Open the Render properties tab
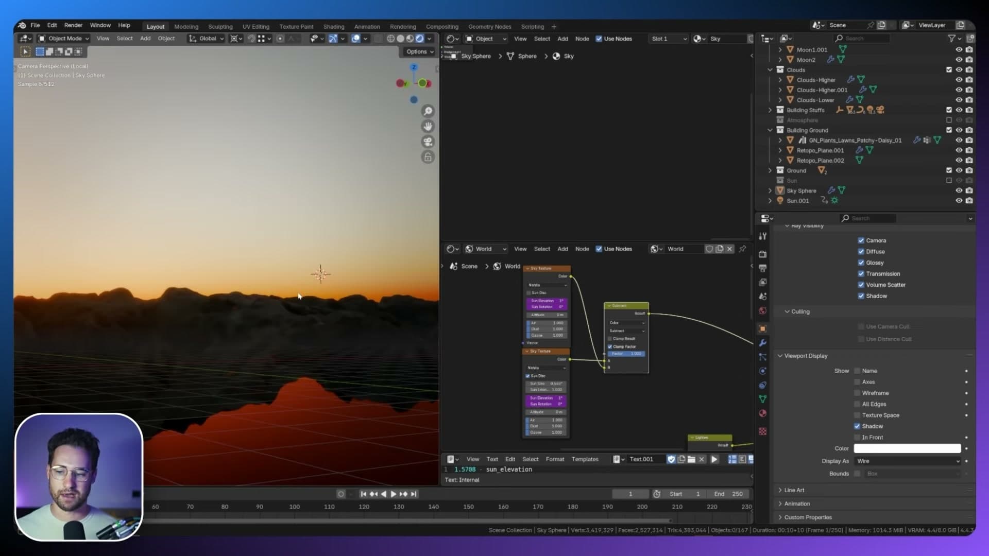Image resolution: width=989 pixels, height=556 pixels. tap(763, 254)
